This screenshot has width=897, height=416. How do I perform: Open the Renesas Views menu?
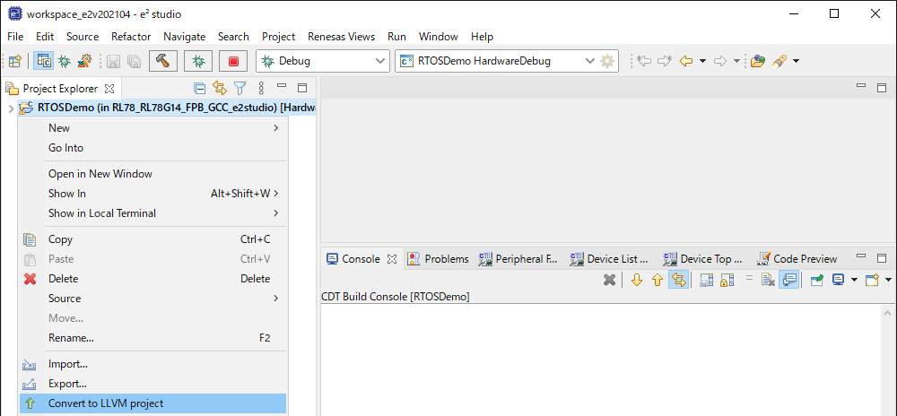(341, 37)
